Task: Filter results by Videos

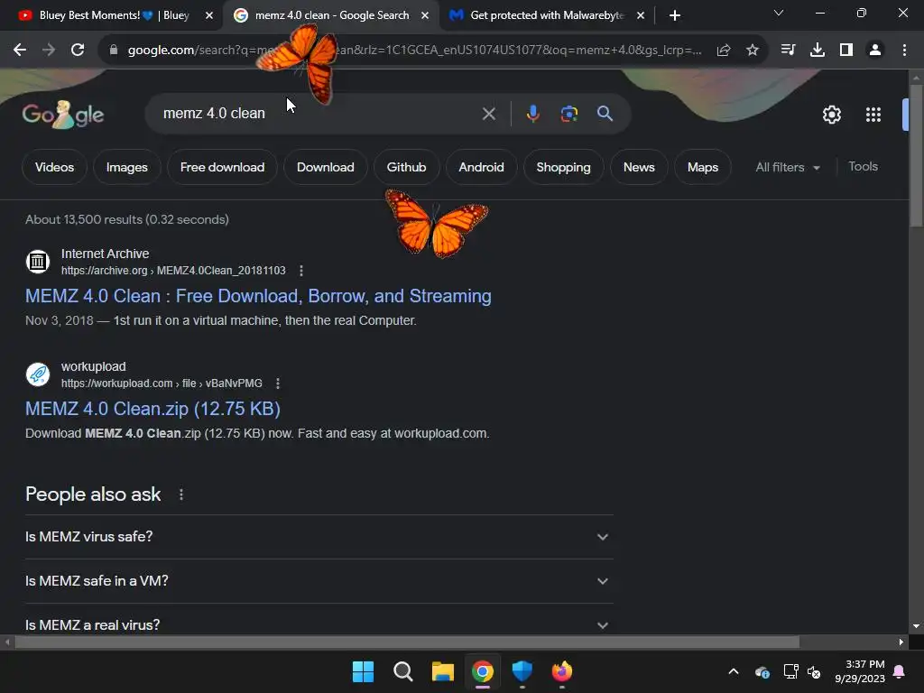Action: pos(54,167)
